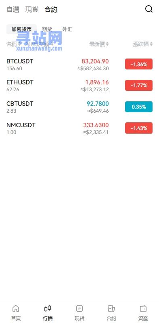Sort the list using 最新價 arrows
This screenshot has height=323, width=159.
[x=107, y=44]
